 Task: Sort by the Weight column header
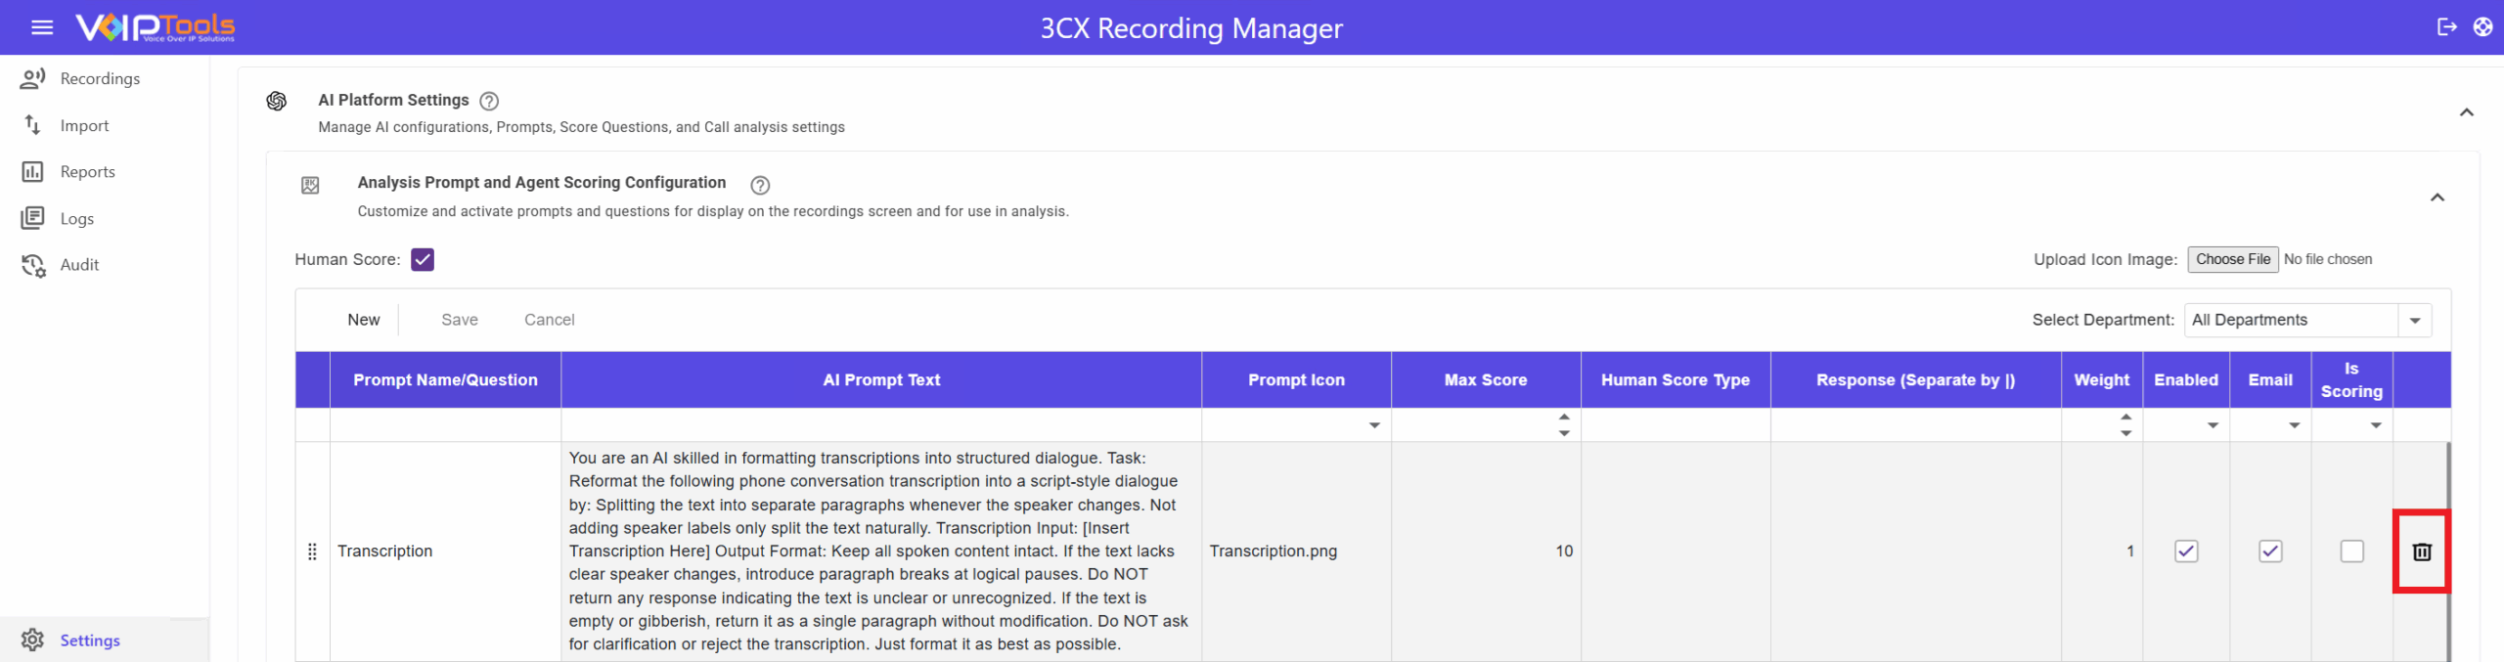click(2101, 380)
